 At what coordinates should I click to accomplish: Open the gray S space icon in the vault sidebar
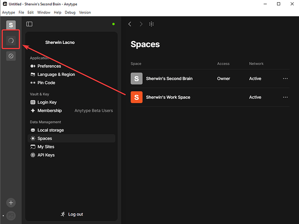pyautogui.click(x=11, y=25)
